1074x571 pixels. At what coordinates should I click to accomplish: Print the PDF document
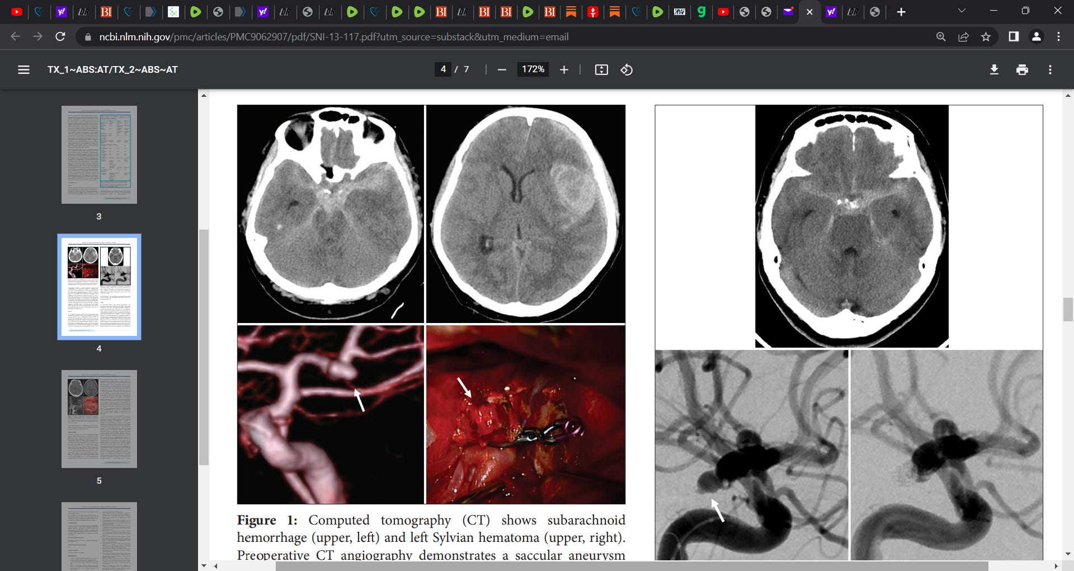pyautogui.click(x=1022, y=69)
